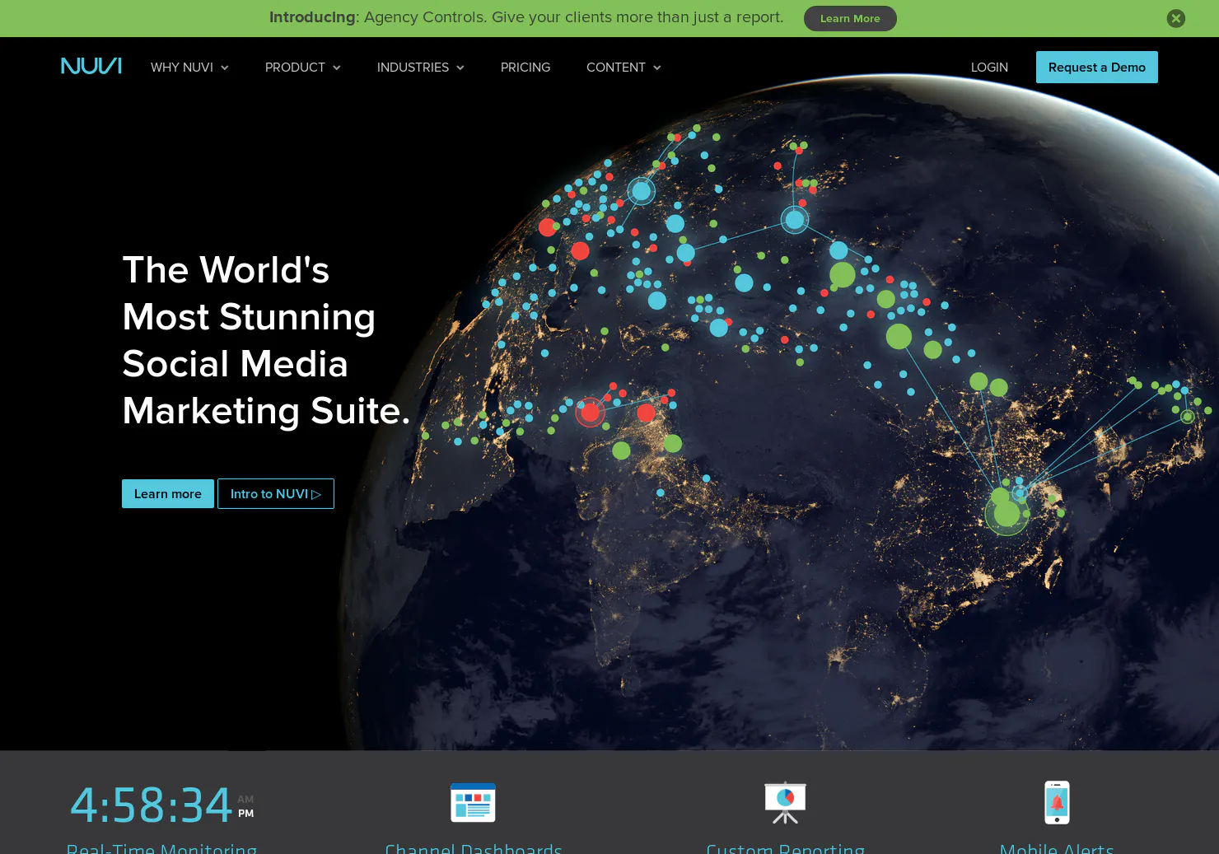Click the large red pulsing map marker
Image resolution: width=1219 pixels, height=854 pixels.
point(590,411)
